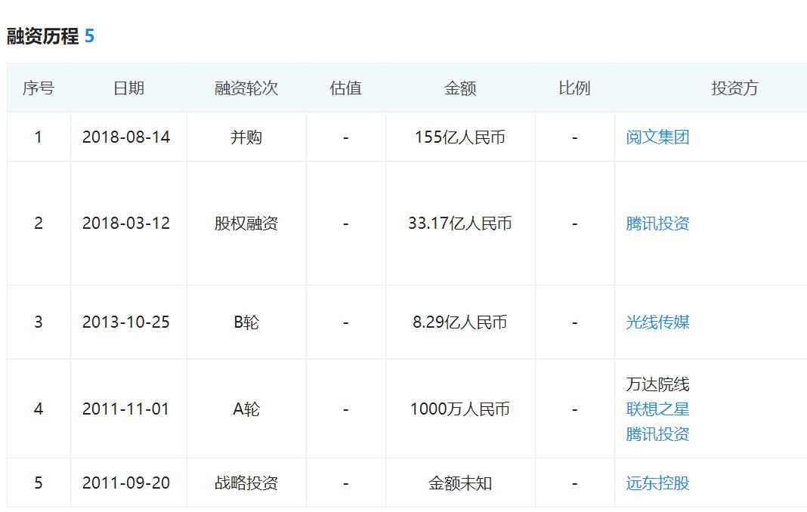This screenshot has height=512, width=807.
Task: Click the row number 3 cell
Action: tap(39, 322)
